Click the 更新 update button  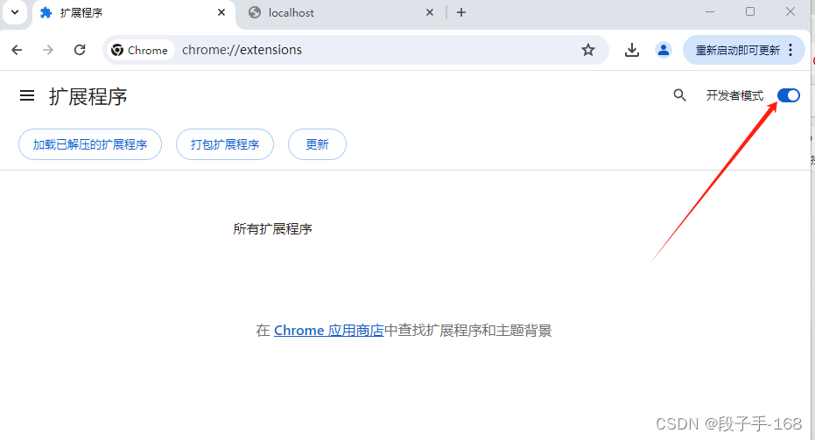(317, 144)
